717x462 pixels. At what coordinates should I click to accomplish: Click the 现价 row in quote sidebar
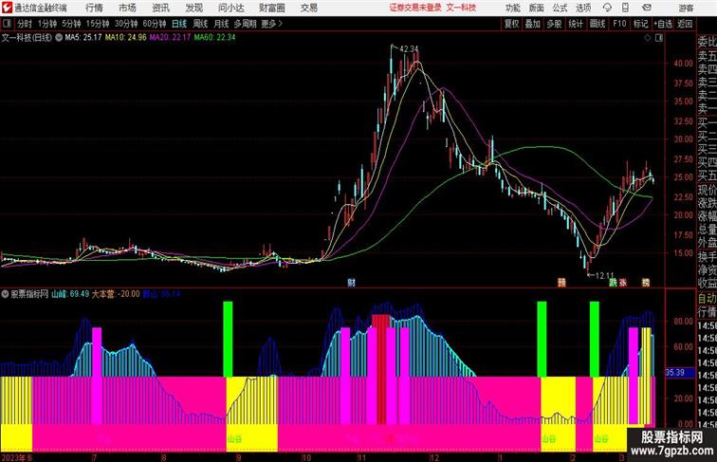707,190
